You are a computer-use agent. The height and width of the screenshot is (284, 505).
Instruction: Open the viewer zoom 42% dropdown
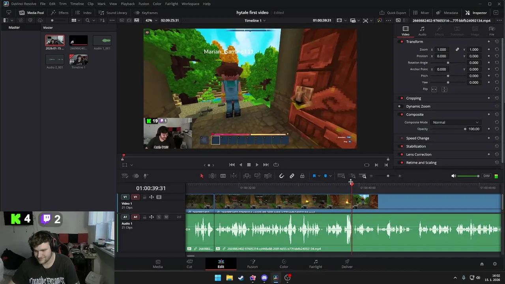coord(151,21)
